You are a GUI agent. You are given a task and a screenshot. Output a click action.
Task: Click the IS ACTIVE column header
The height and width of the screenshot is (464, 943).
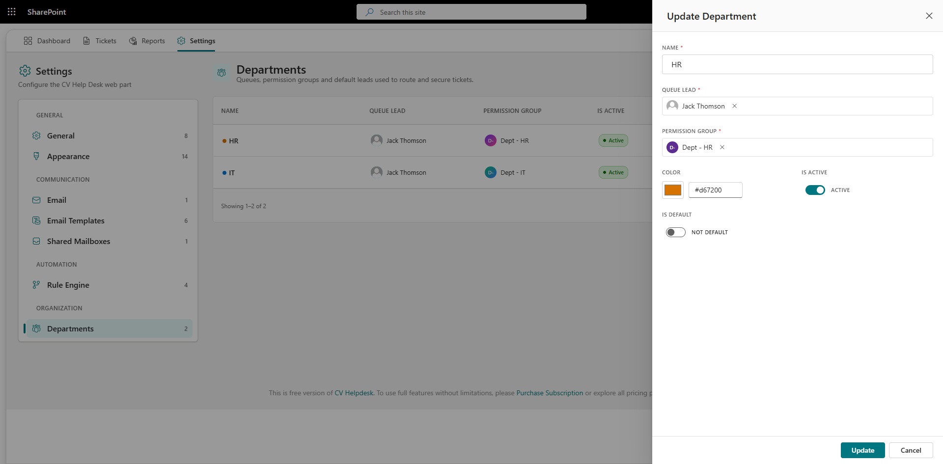611,111
